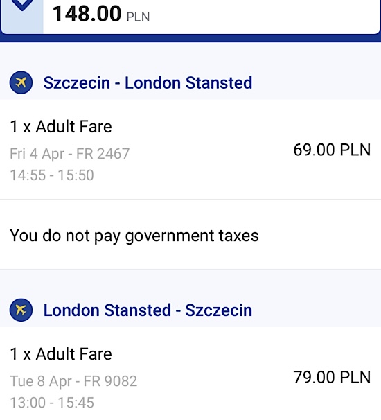Click the PLN currency label beside total
The height and width of the screenshot is (420, 381).
tap(138, 17)
